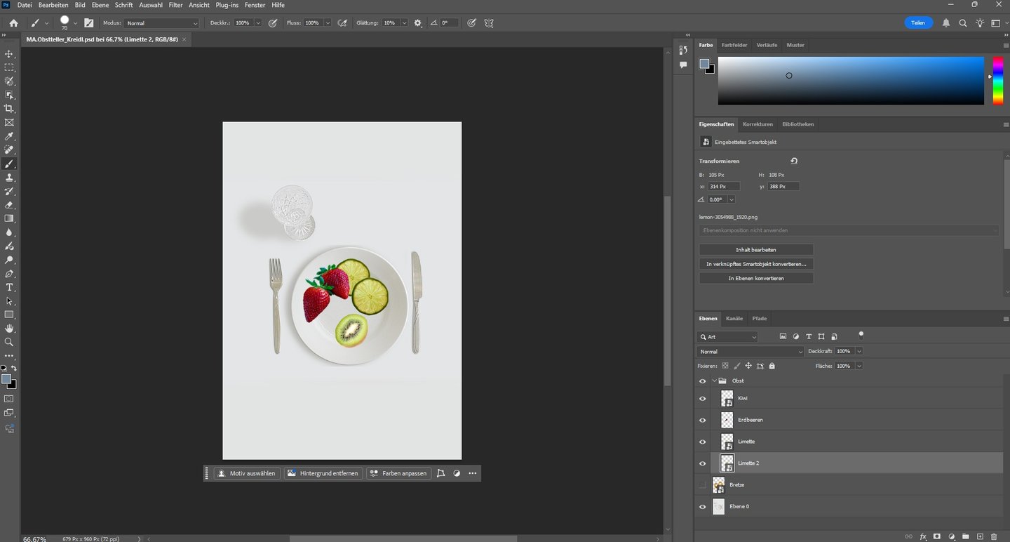Select the Zoom tool

[9, 342]
